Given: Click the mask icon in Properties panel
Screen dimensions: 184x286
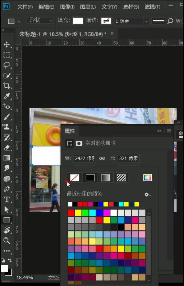Looking at the screenshot, I should click(x=79, y=144).
